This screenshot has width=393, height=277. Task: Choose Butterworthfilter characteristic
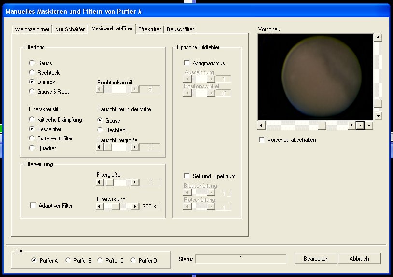[x=32, y=138]
